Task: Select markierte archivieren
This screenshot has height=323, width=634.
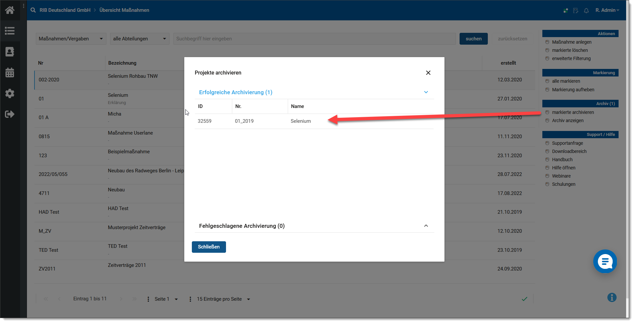Action: tap(573, 112)
